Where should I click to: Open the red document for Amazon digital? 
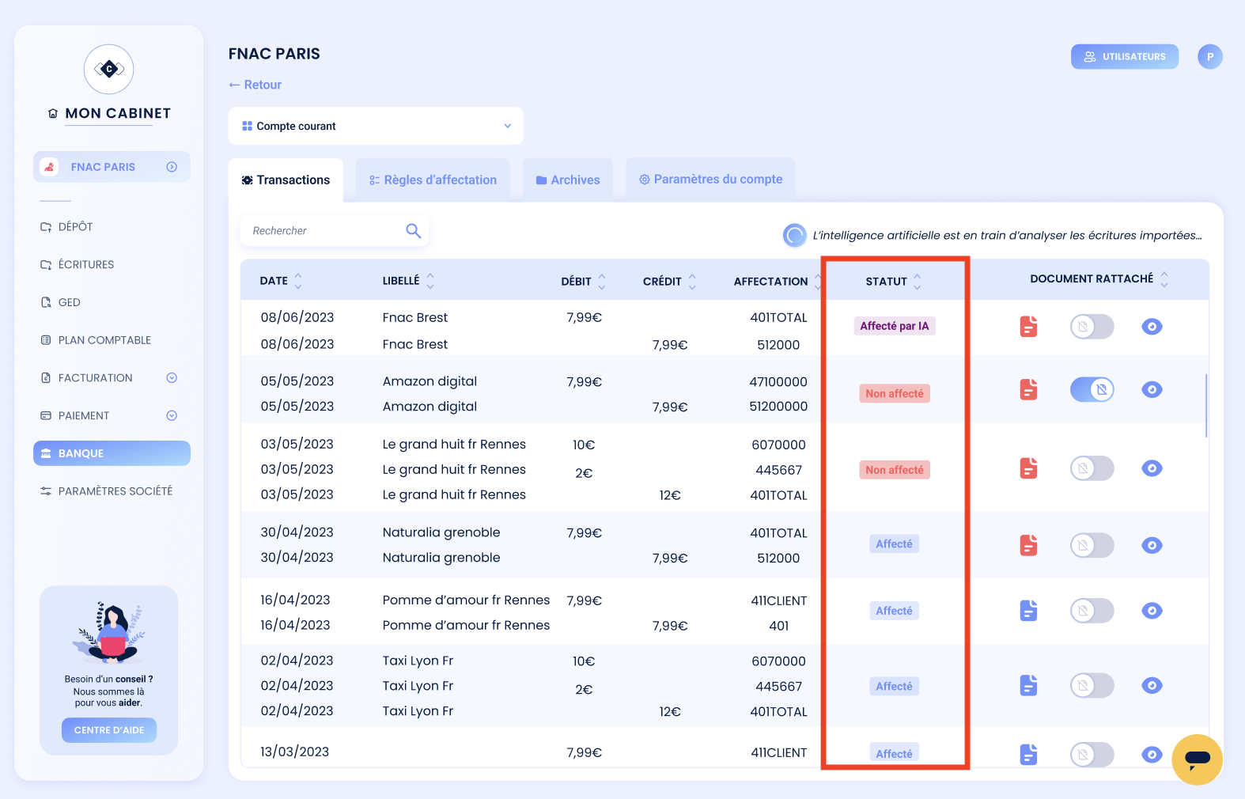click(1028, 389)
